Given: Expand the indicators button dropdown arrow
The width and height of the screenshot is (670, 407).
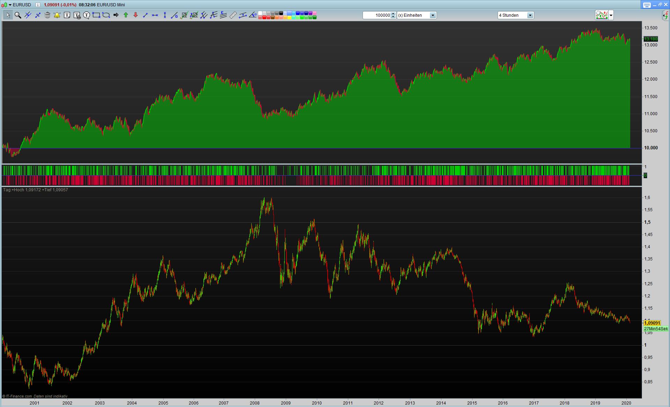Looking at the screenshot, I should click(611, 15).
